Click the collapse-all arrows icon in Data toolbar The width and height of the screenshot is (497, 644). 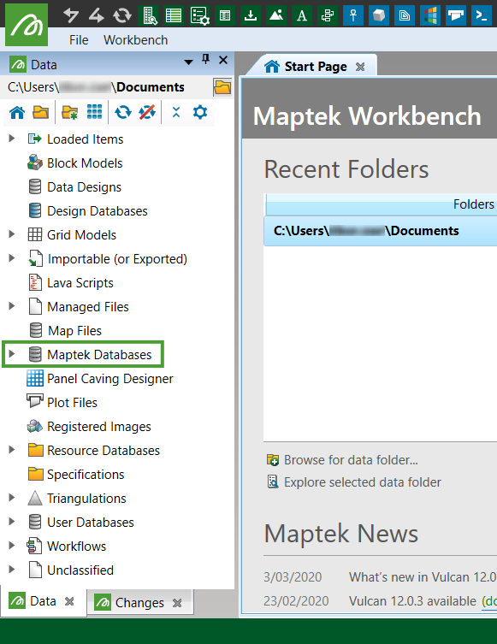[x=176, y=112]
